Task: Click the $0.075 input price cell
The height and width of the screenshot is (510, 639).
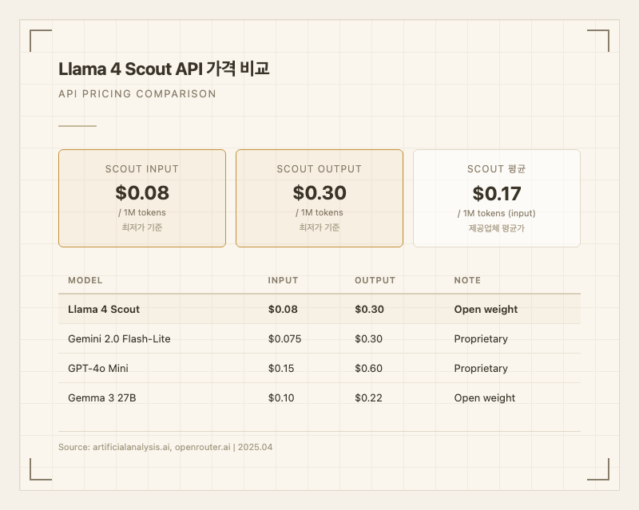Action: [284, 338]
